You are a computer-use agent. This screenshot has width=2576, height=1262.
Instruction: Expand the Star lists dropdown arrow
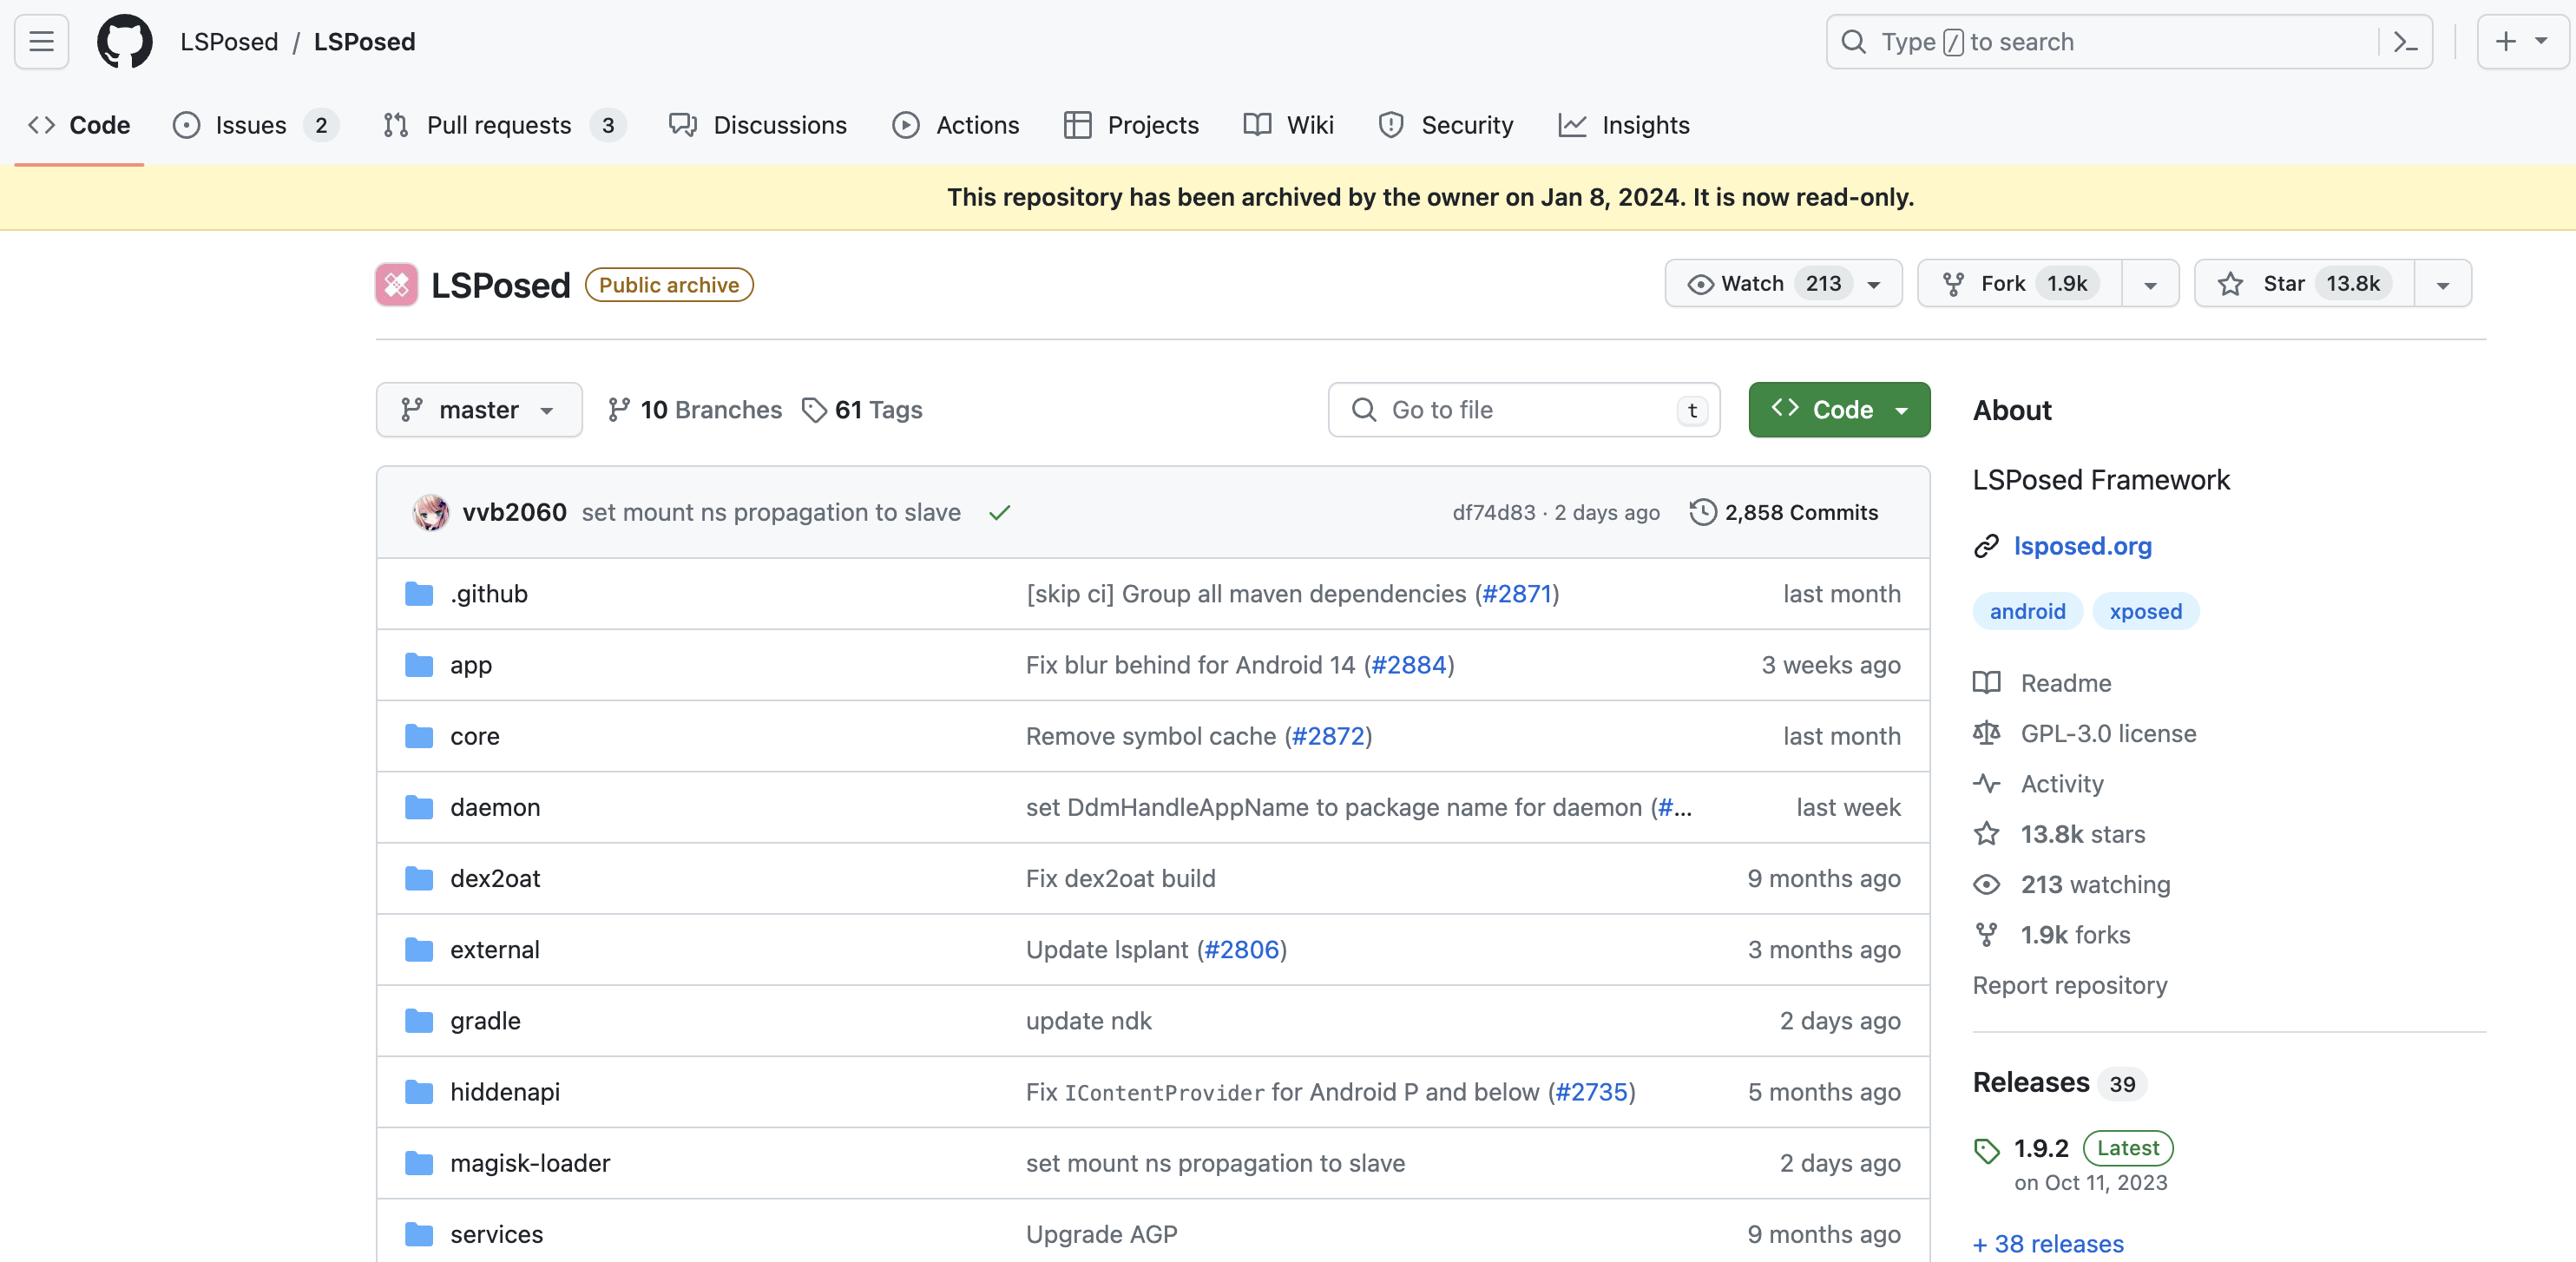pos(2442,285)
